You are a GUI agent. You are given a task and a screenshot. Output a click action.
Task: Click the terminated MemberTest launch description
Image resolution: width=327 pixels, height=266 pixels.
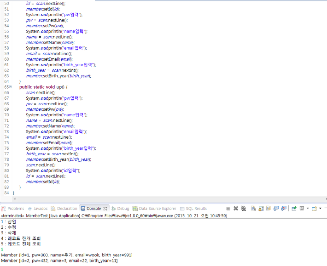pos(114,215)
